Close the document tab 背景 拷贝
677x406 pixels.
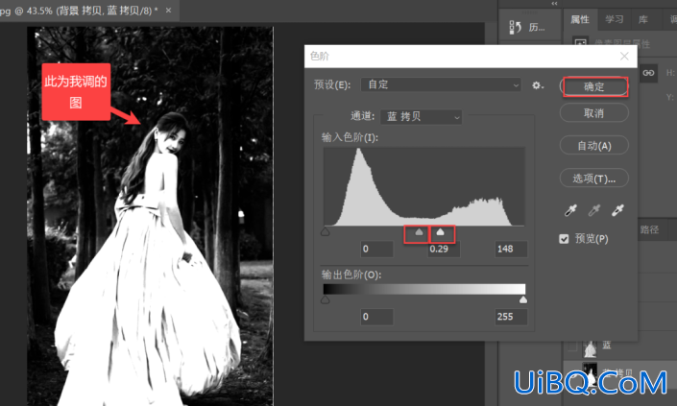[x=169, y=10]
